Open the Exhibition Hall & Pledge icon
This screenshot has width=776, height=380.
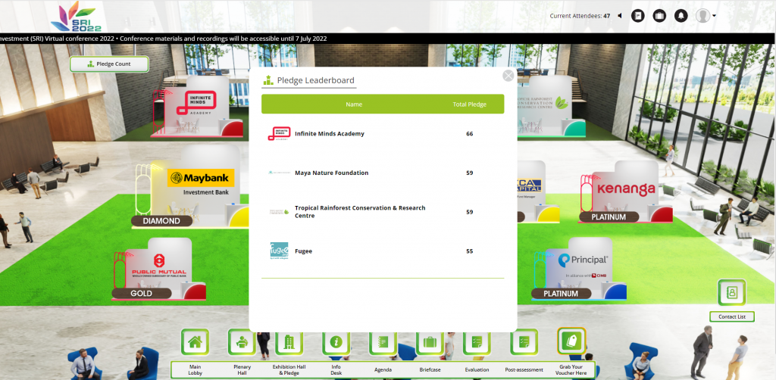(x=289, y=342)
